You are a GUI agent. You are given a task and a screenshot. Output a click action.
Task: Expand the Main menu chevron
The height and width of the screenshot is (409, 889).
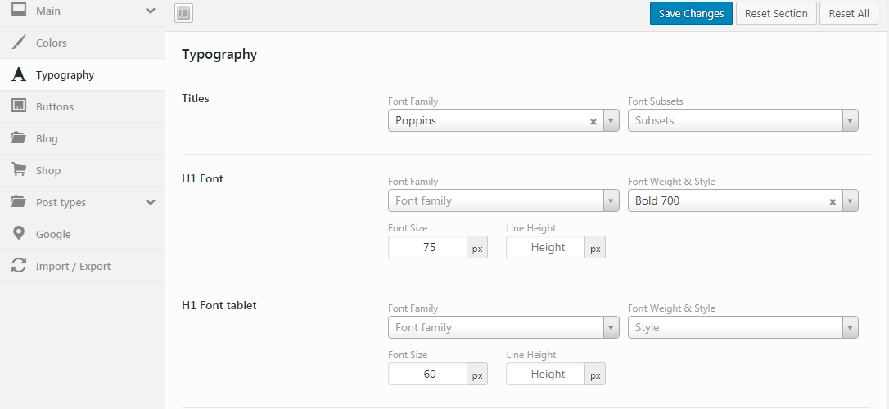151,11
